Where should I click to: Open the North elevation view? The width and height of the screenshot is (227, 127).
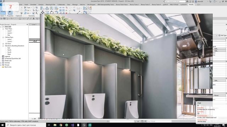[9, 50]
